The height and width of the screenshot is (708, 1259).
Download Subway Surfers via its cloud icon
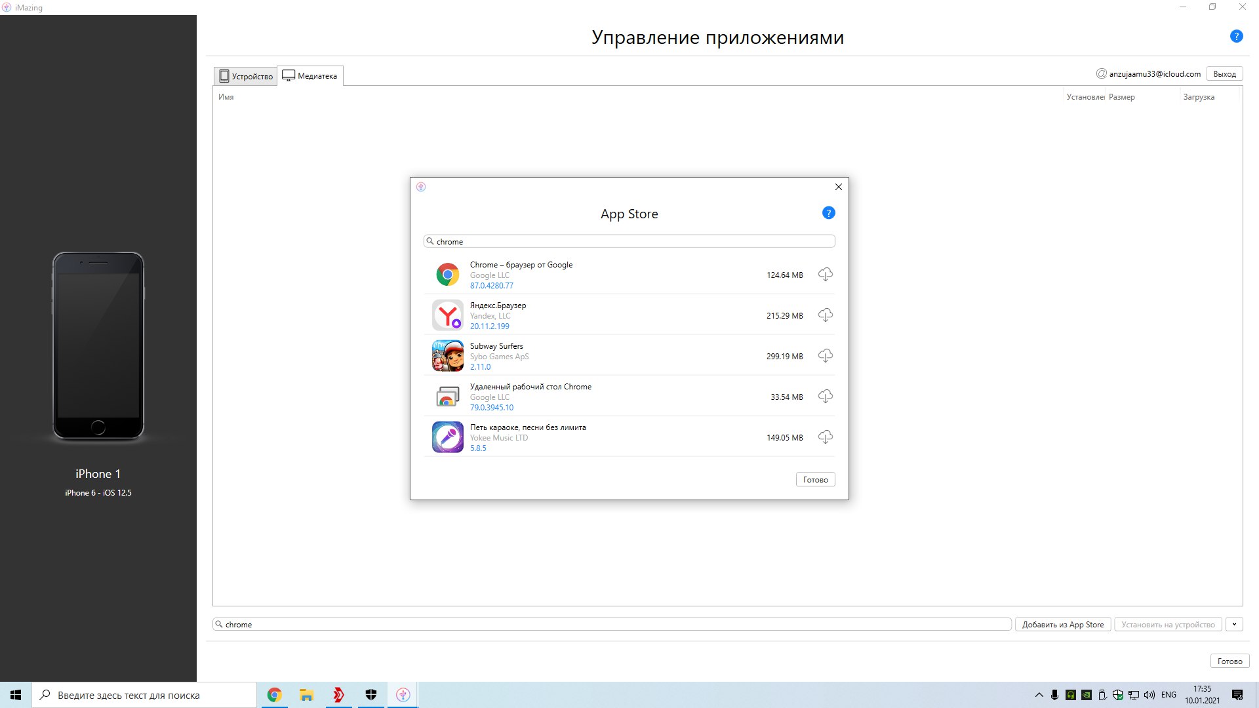click(x=826, y=356)
